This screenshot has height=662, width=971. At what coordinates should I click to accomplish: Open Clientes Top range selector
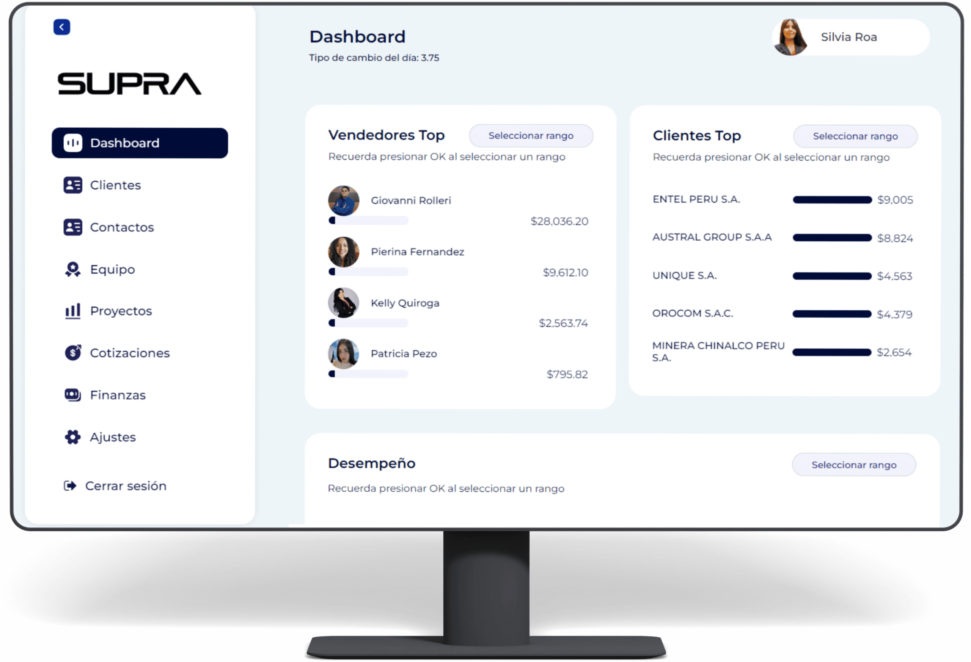coord(855,136)
